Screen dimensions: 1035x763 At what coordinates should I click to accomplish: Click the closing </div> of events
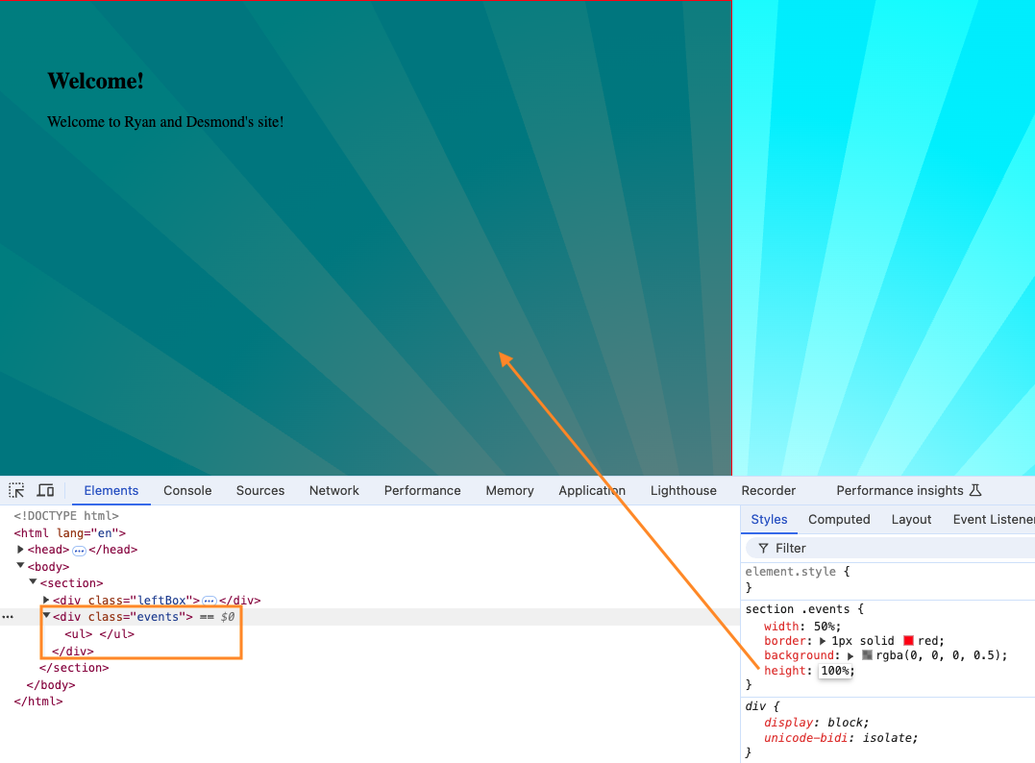(x=73, y=651)
